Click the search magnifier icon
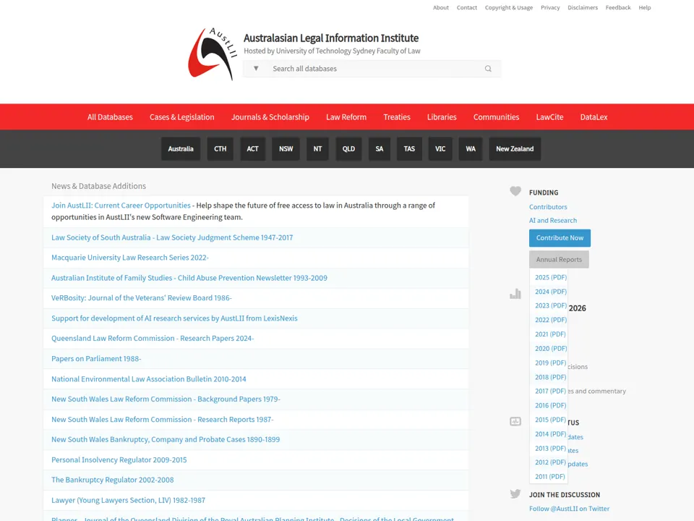 [x=488, y=69]
